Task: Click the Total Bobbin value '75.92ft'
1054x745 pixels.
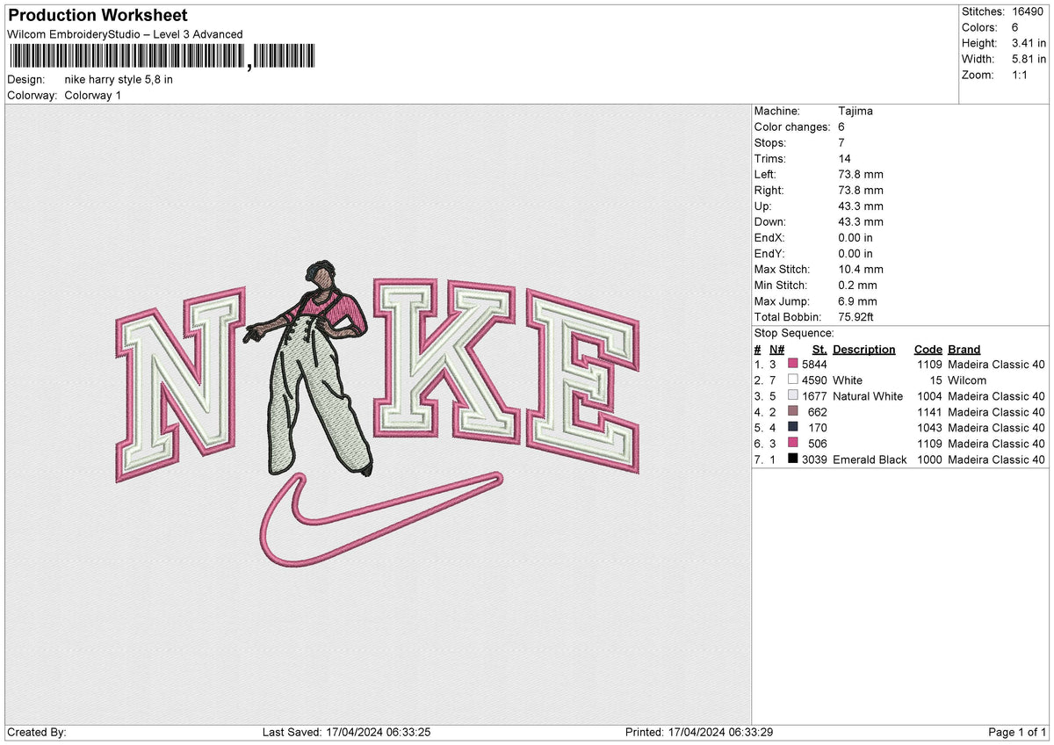Action: 856,317
